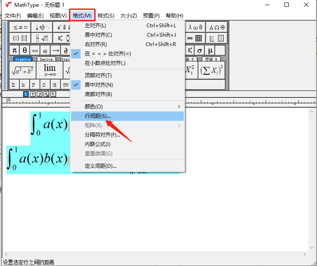Choose horizontal 居中对齐(C) from Format menu
This screenshot has height=266, width=317.
point(127,35)
